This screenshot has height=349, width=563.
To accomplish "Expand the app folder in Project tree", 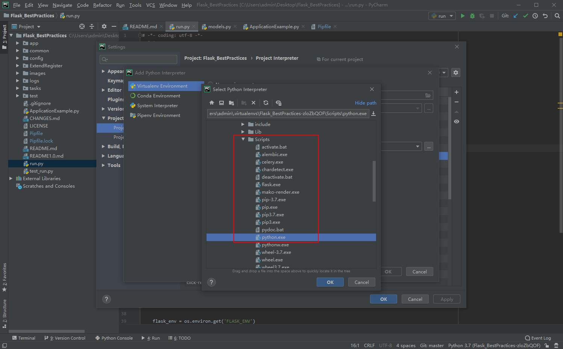I will coord(17,43).
